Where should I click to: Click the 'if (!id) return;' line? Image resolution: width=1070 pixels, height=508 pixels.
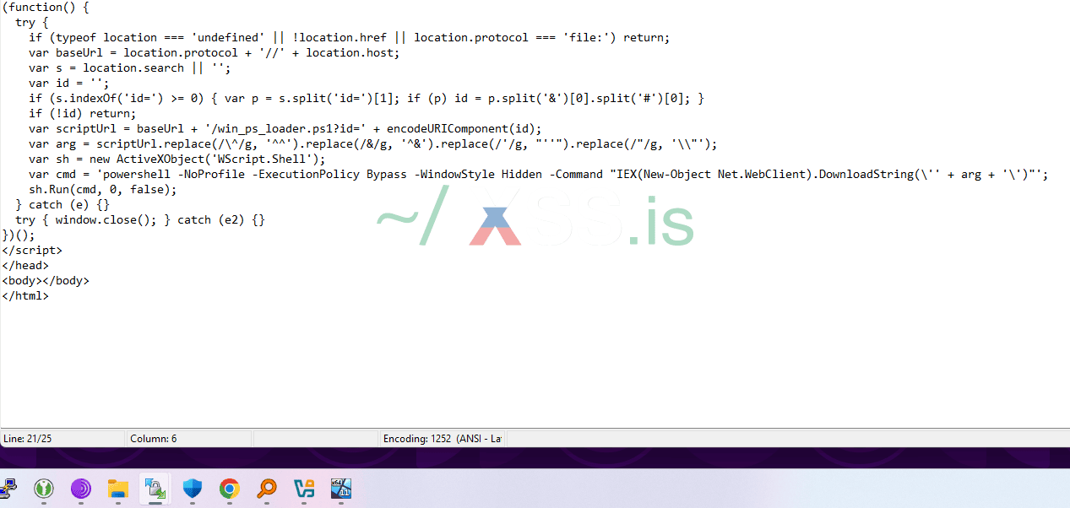pos(82,113)
